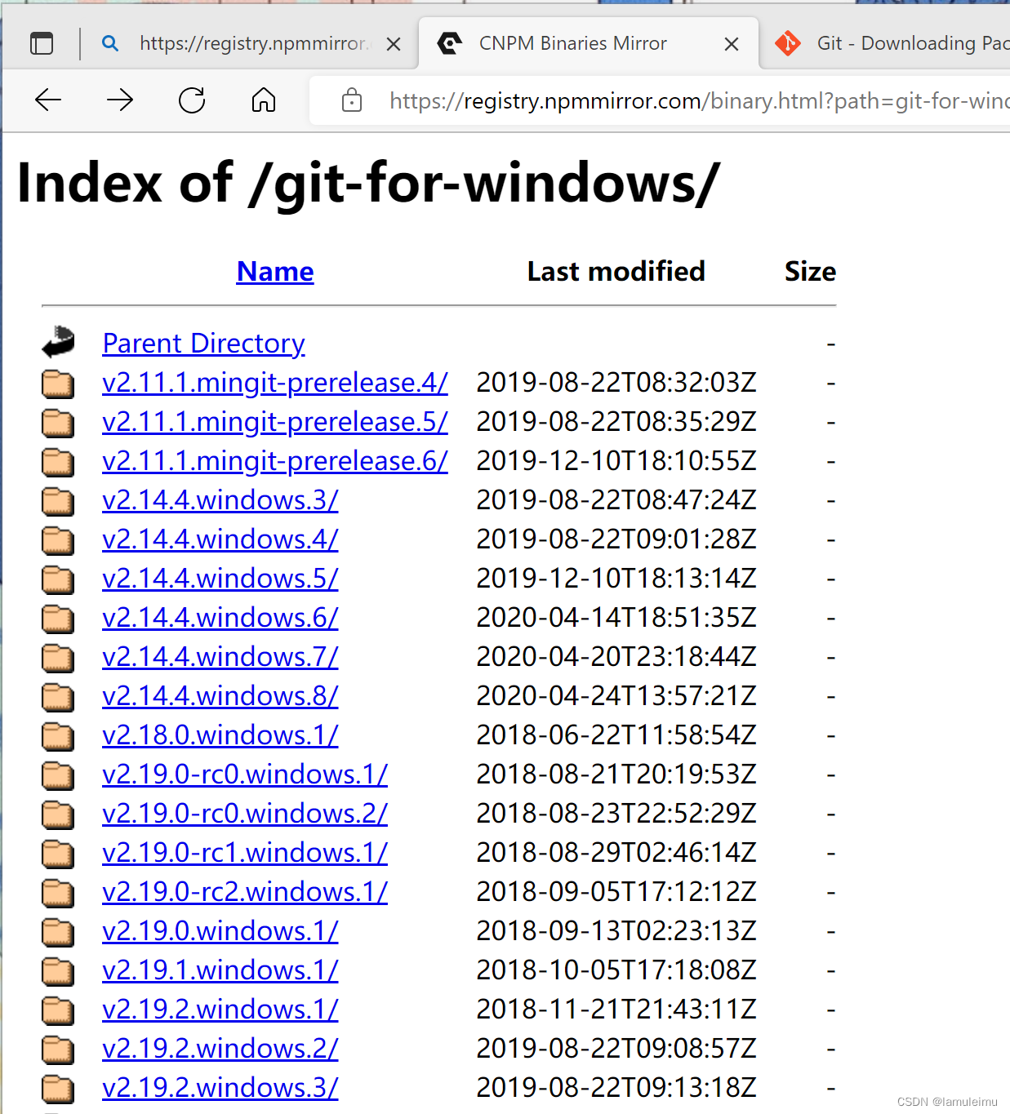
Task: Click folder icon beside v2.14.4.windows.6/
Action: coord(58,619)
